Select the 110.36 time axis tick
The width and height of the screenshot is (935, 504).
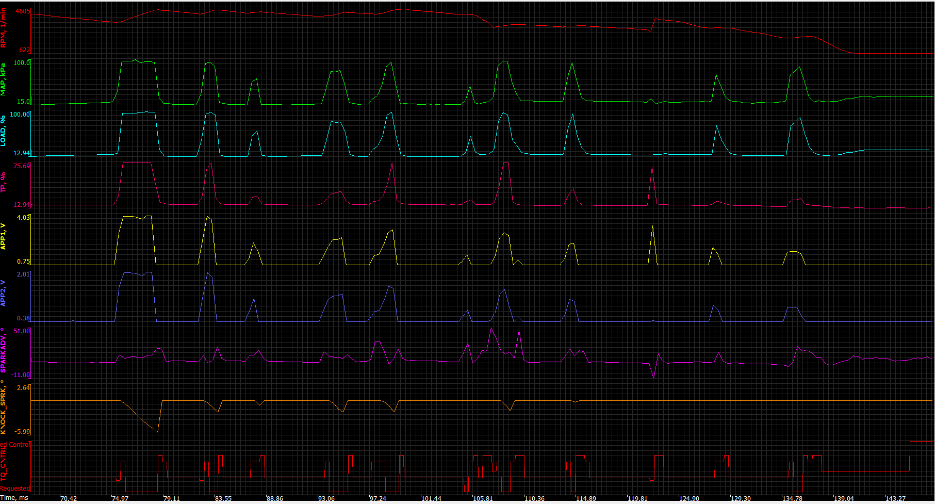pos(534,498)
